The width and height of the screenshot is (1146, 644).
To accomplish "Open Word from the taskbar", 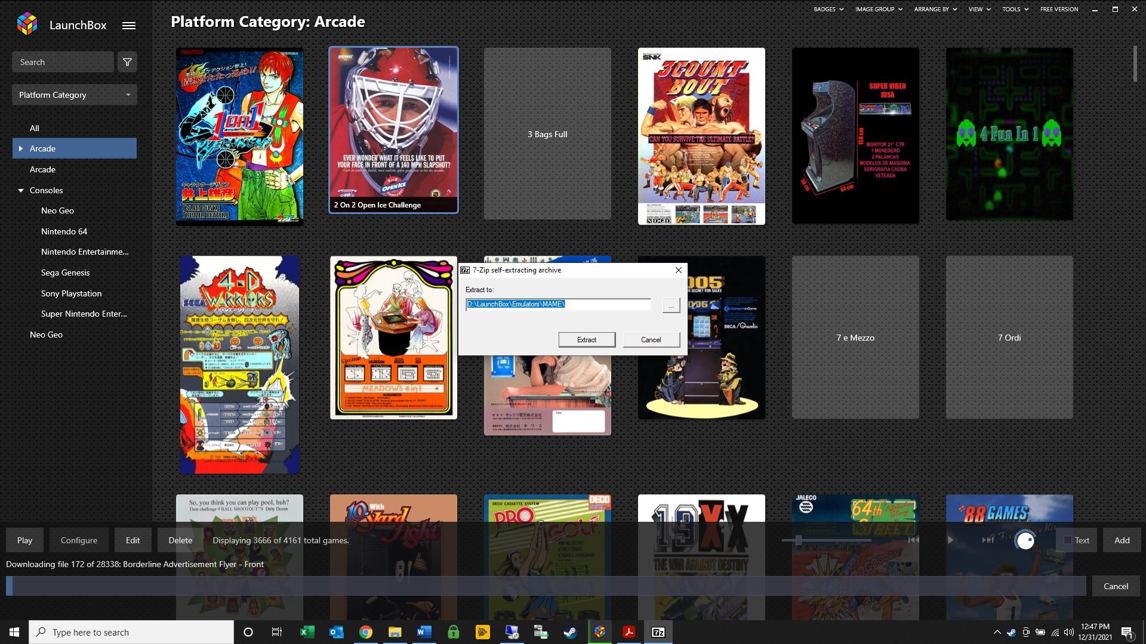I will (424, 632).
